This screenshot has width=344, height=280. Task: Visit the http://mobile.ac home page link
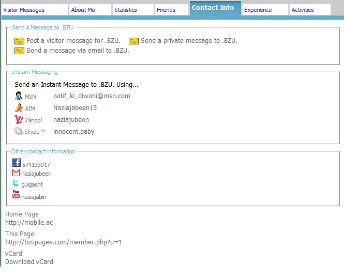pos(29,223)
